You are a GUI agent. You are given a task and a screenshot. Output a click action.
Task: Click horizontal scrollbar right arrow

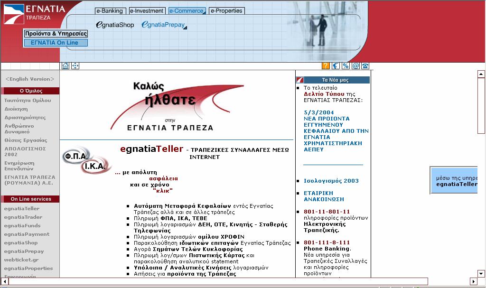(x=473, y=281)
